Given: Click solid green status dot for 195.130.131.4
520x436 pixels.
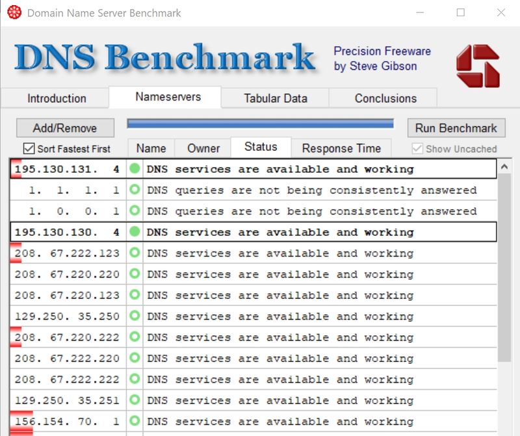Looking at the screenshot, I should [135, 169].
